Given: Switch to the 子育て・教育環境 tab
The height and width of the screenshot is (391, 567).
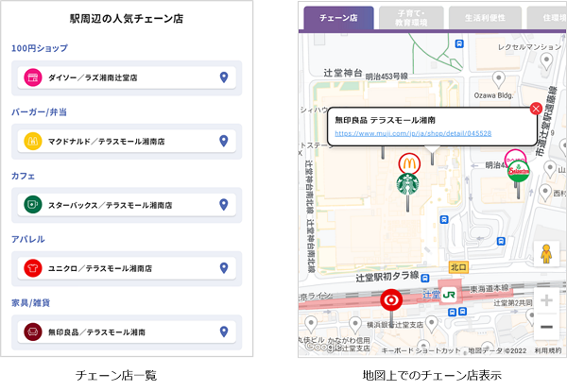Looking at the screenshot, I should tap(411, 18).
